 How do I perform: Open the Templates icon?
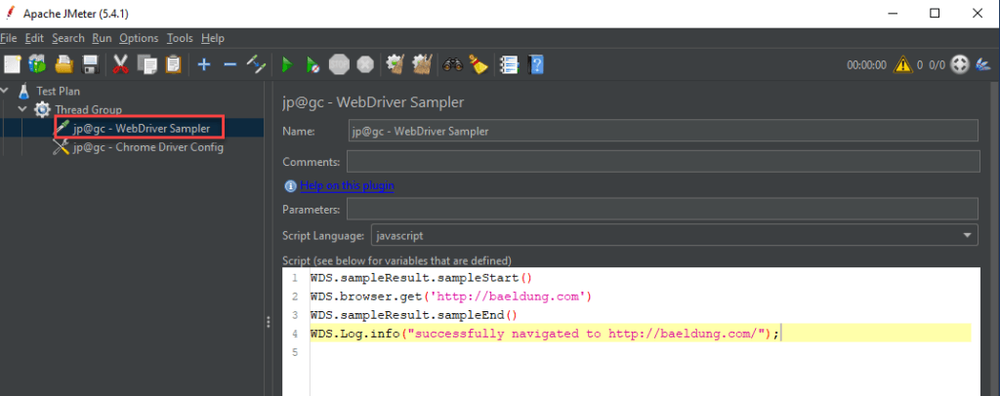pyautogui.click(x=38, y=64)
